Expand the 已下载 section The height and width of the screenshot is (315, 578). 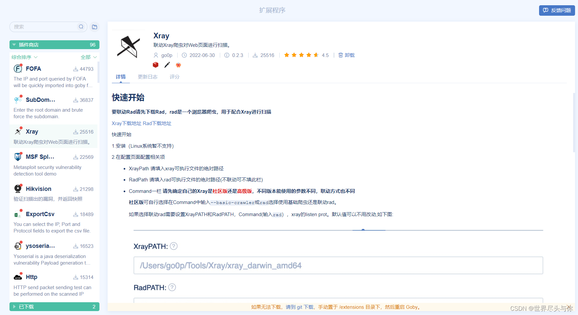tap(14, 306)
